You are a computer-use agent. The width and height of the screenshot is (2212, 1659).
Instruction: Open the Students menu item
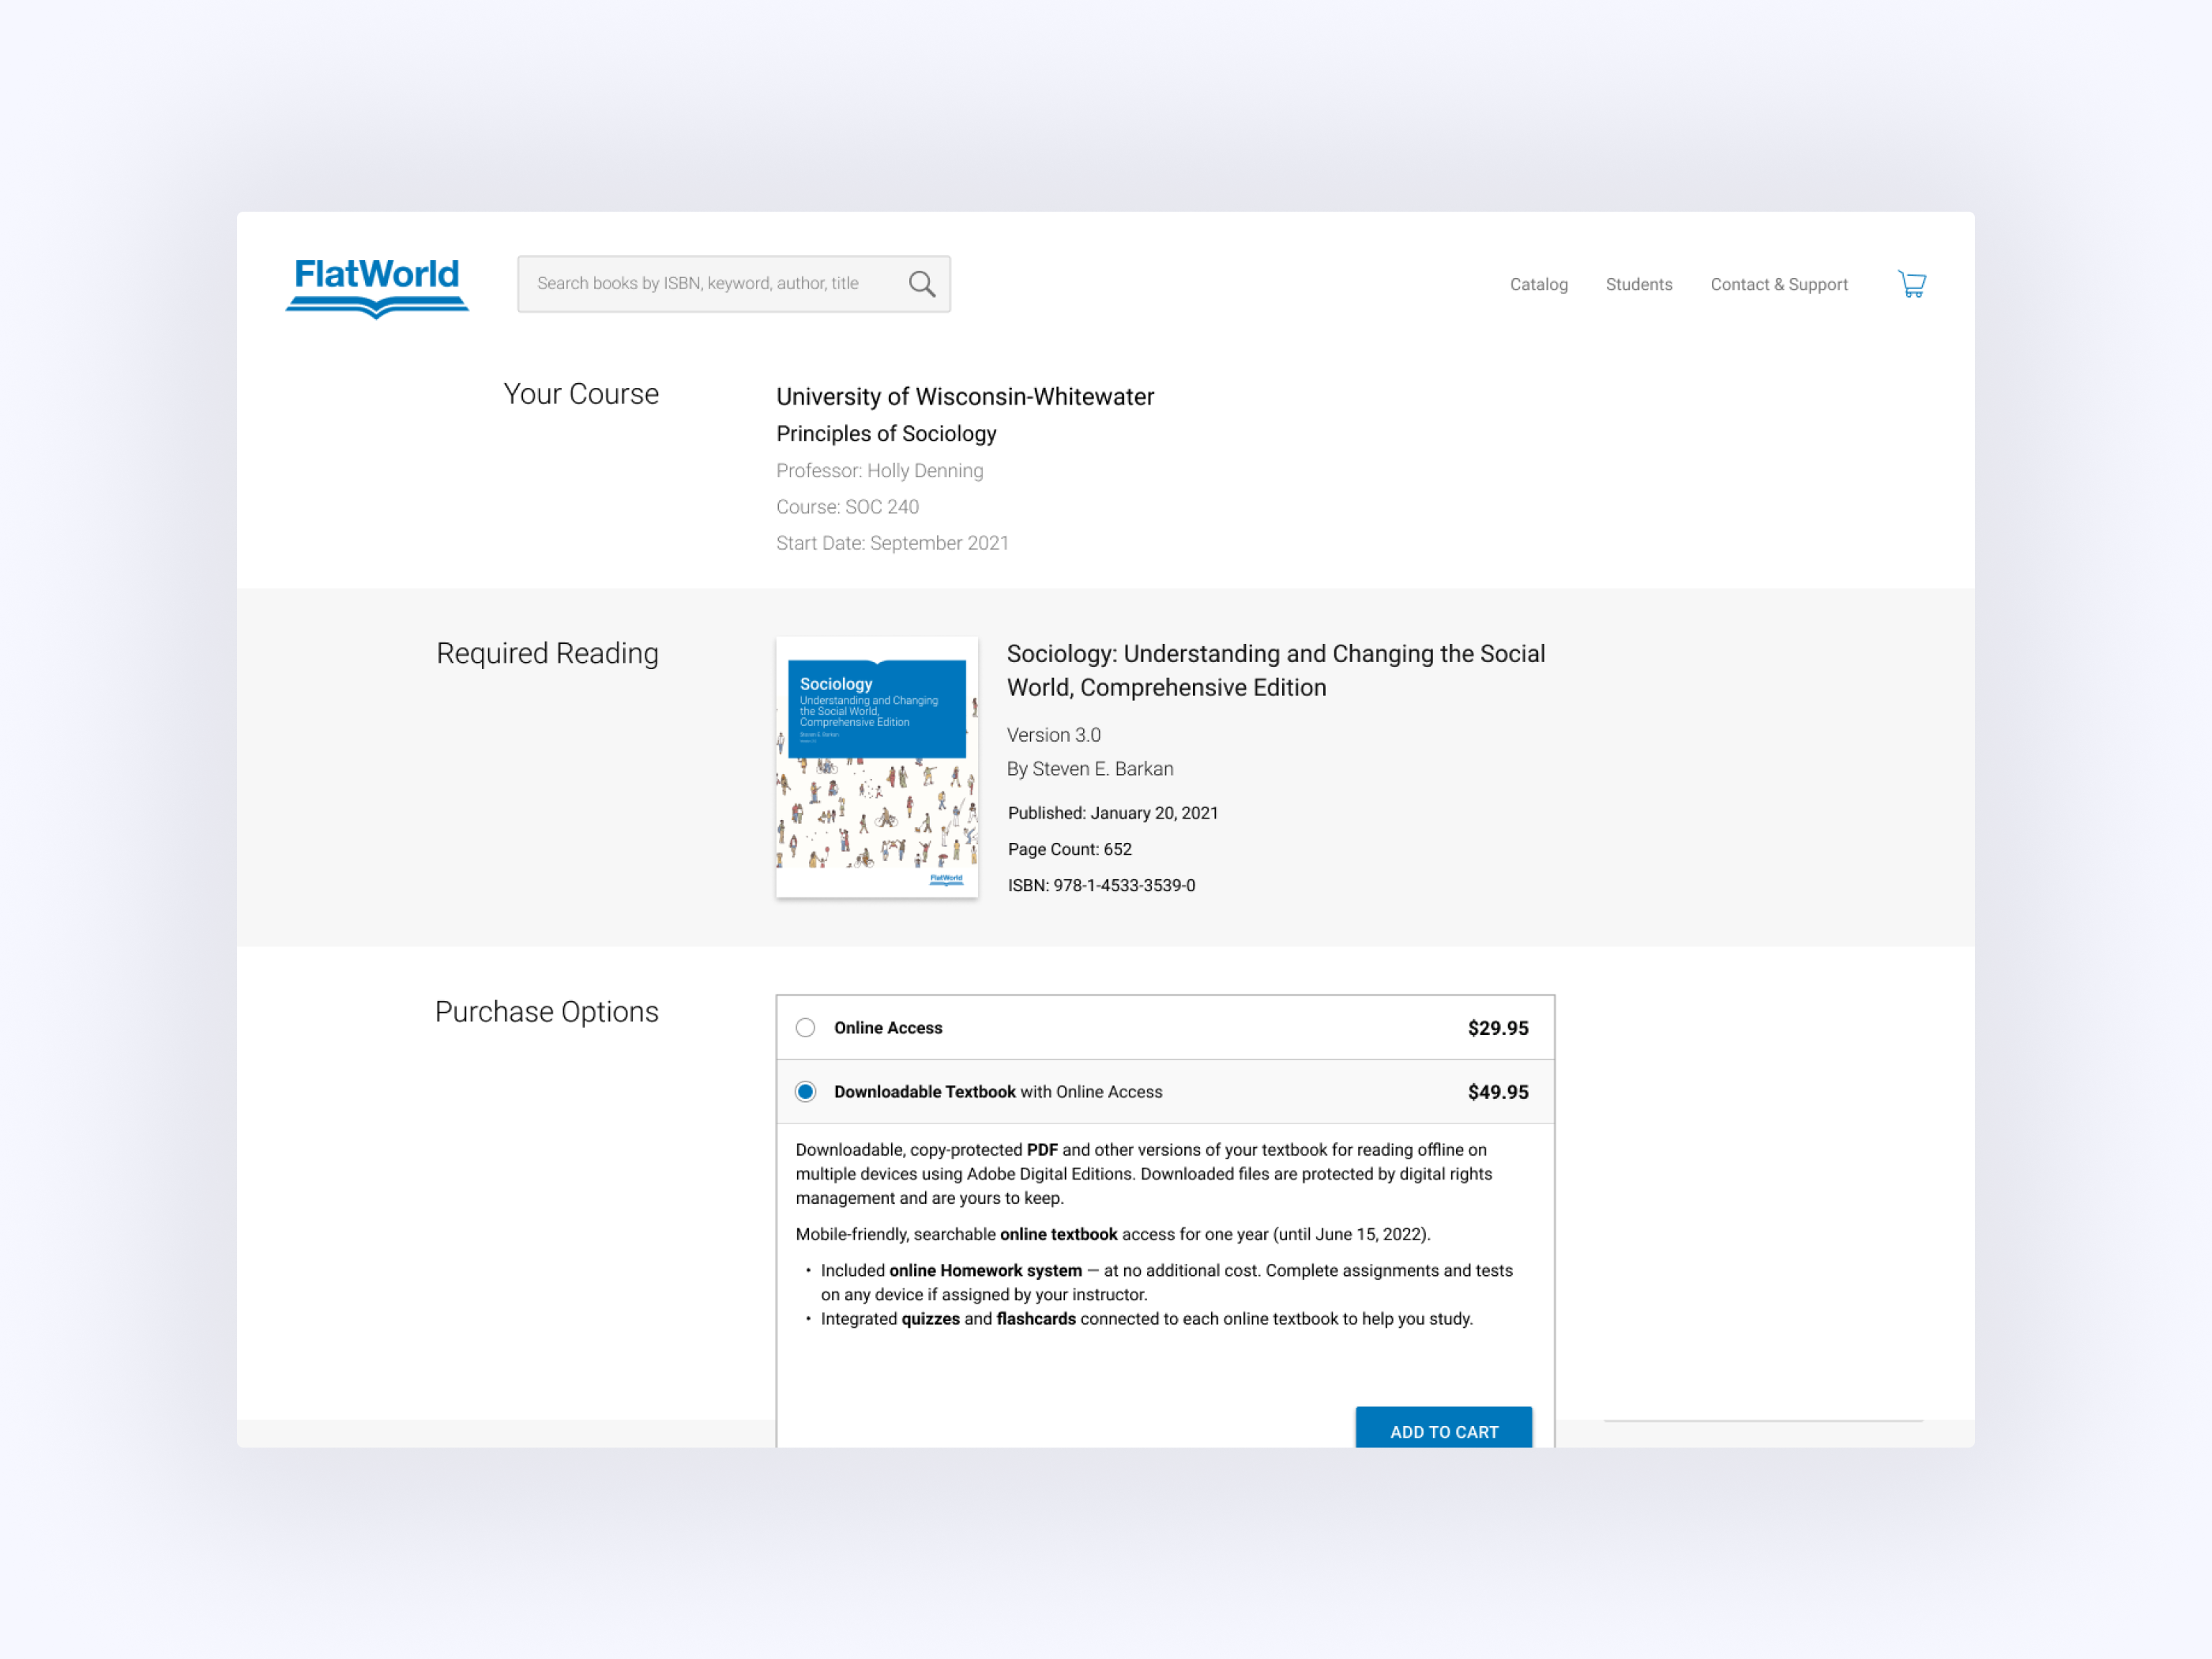[1638, 284]
